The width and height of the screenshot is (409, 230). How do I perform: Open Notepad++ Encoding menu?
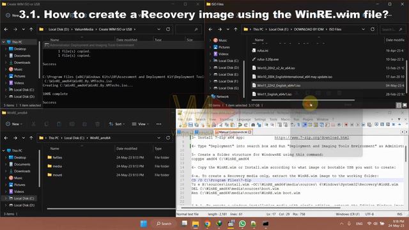click(x=226, y=119)
